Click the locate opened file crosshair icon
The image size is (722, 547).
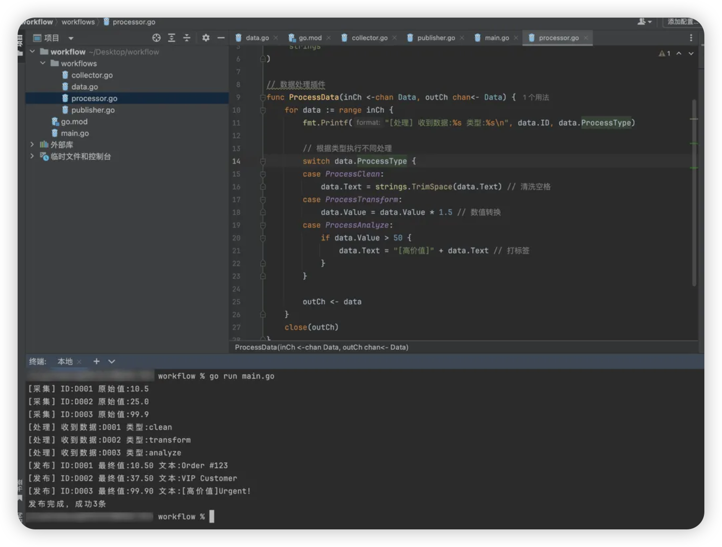point(156,38)
